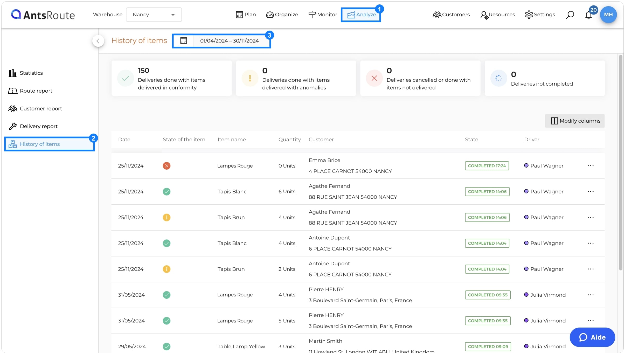Click the 29/05/2024 date cell

coord(132,346)
